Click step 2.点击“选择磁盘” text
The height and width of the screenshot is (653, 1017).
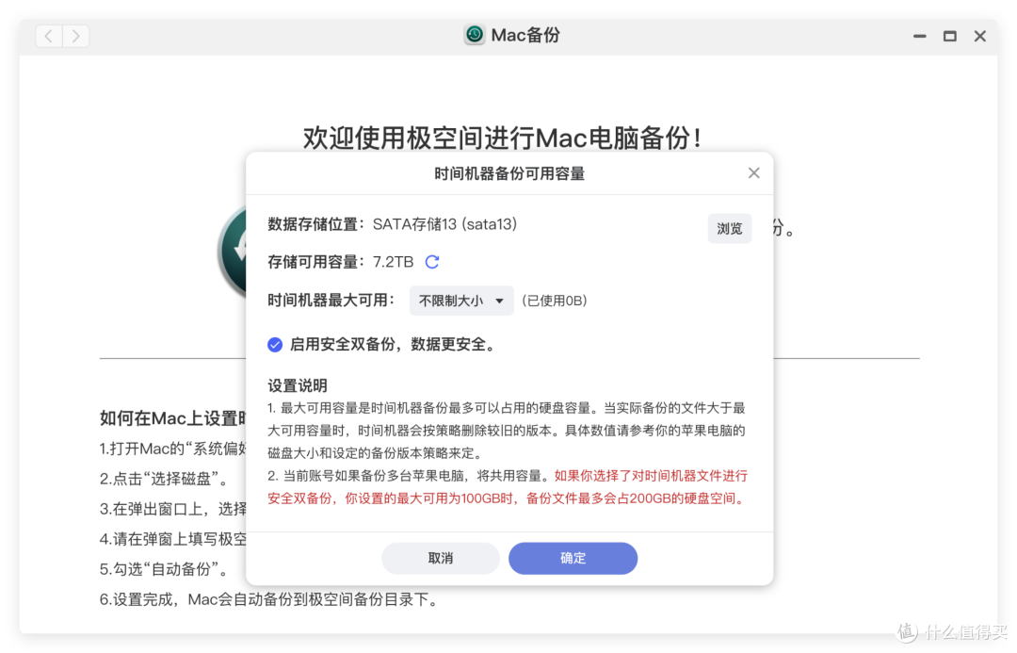164,479
